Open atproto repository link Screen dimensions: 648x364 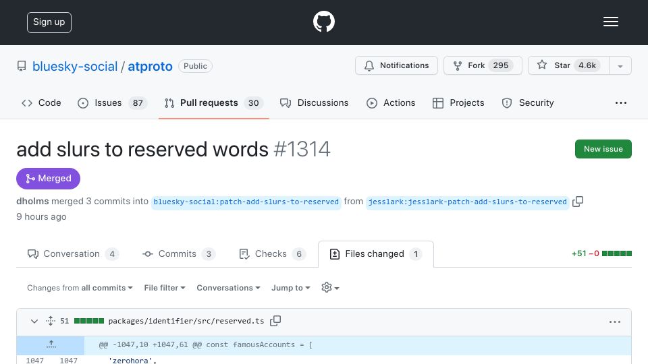(x=150, y=66)
